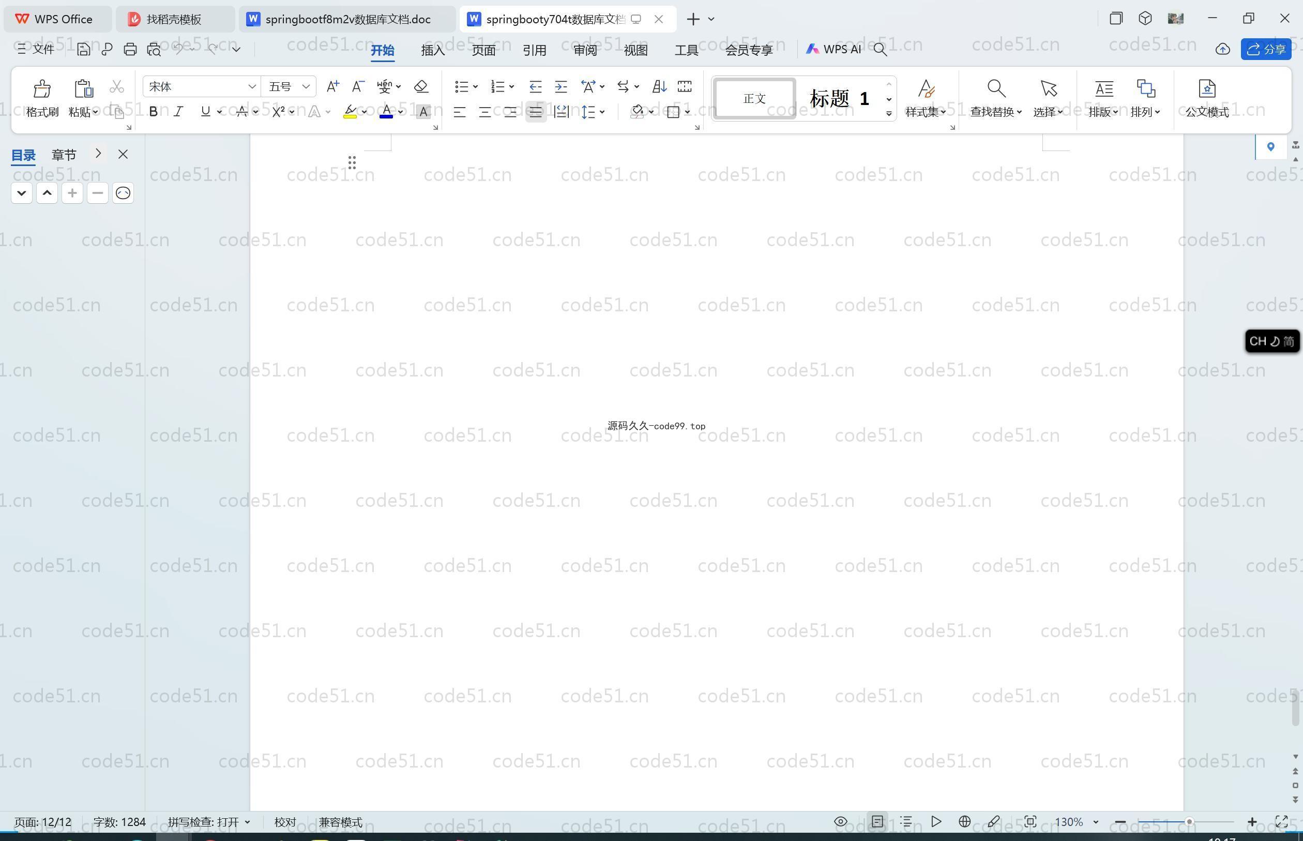Click the Distributed alignment icon

(x=560, y=112)
